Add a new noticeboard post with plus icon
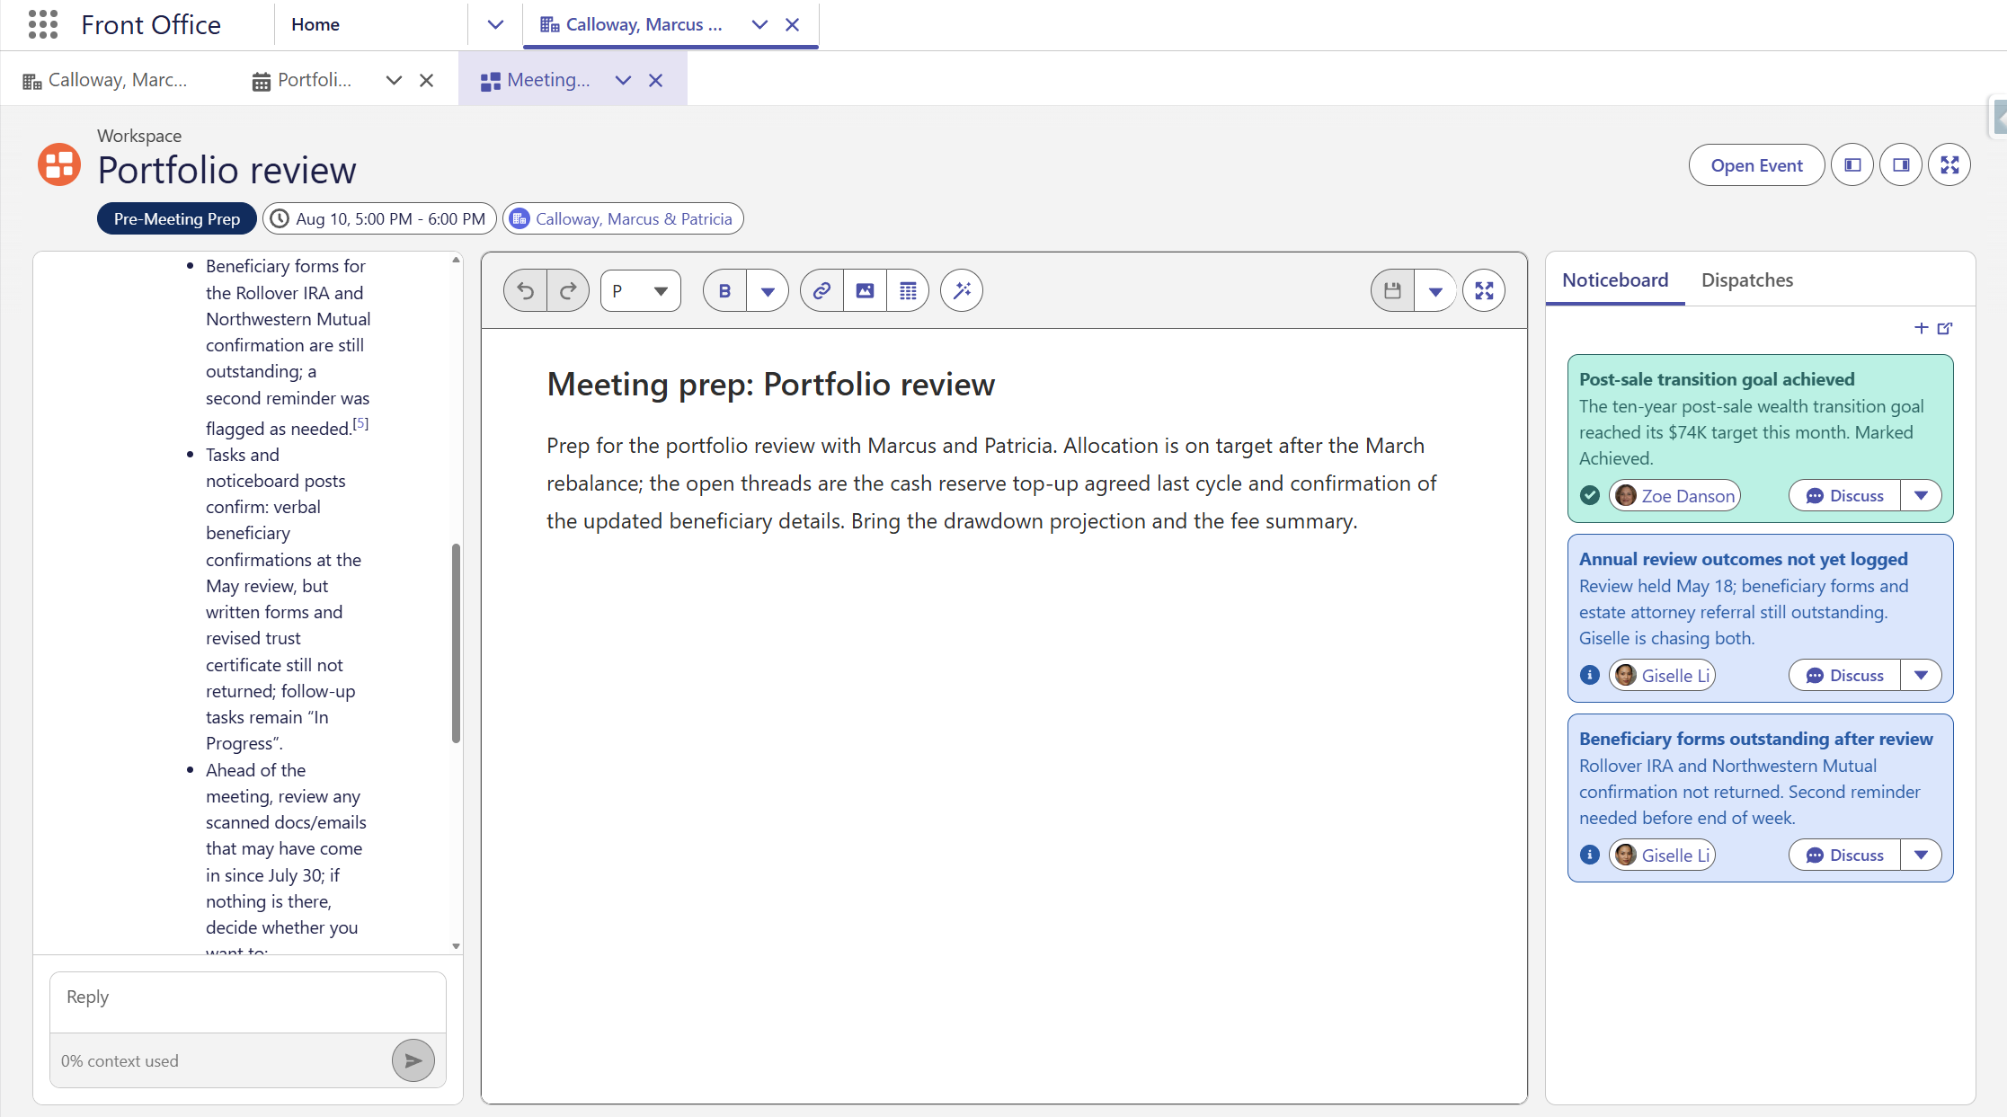The height and width of the screenshot is (1117, 2007). click(1921, 328)
